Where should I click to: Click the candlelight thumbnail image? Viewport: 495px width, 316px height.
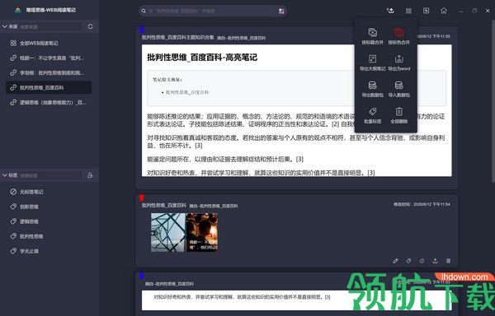click(202, 233)
